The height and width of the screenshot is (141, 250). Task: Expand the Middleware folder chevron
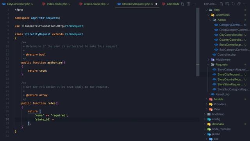point(208,60)
